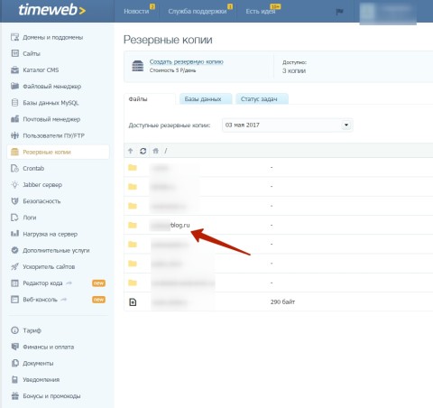Screen dimensions: 433x408
Task: Click the Почтовый менеджер icon
Action: [x=14, y=119]
